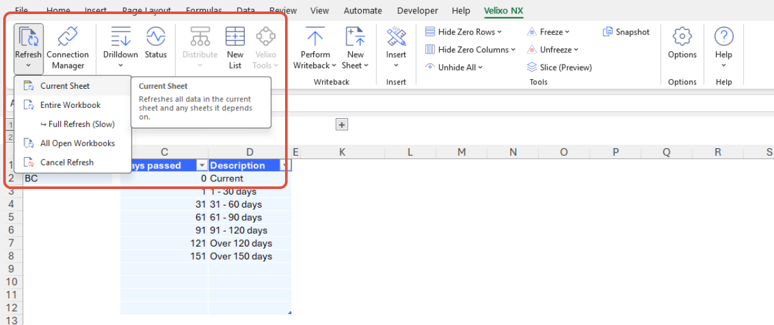Viewport: 774px width, 325px height.
Task: Open Velixo Tools
Action: [265, 48]
